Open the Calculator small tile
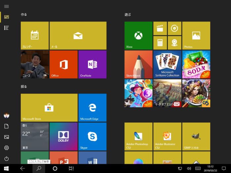The height and width of the screenshot is (173, 231). point(160,43)
